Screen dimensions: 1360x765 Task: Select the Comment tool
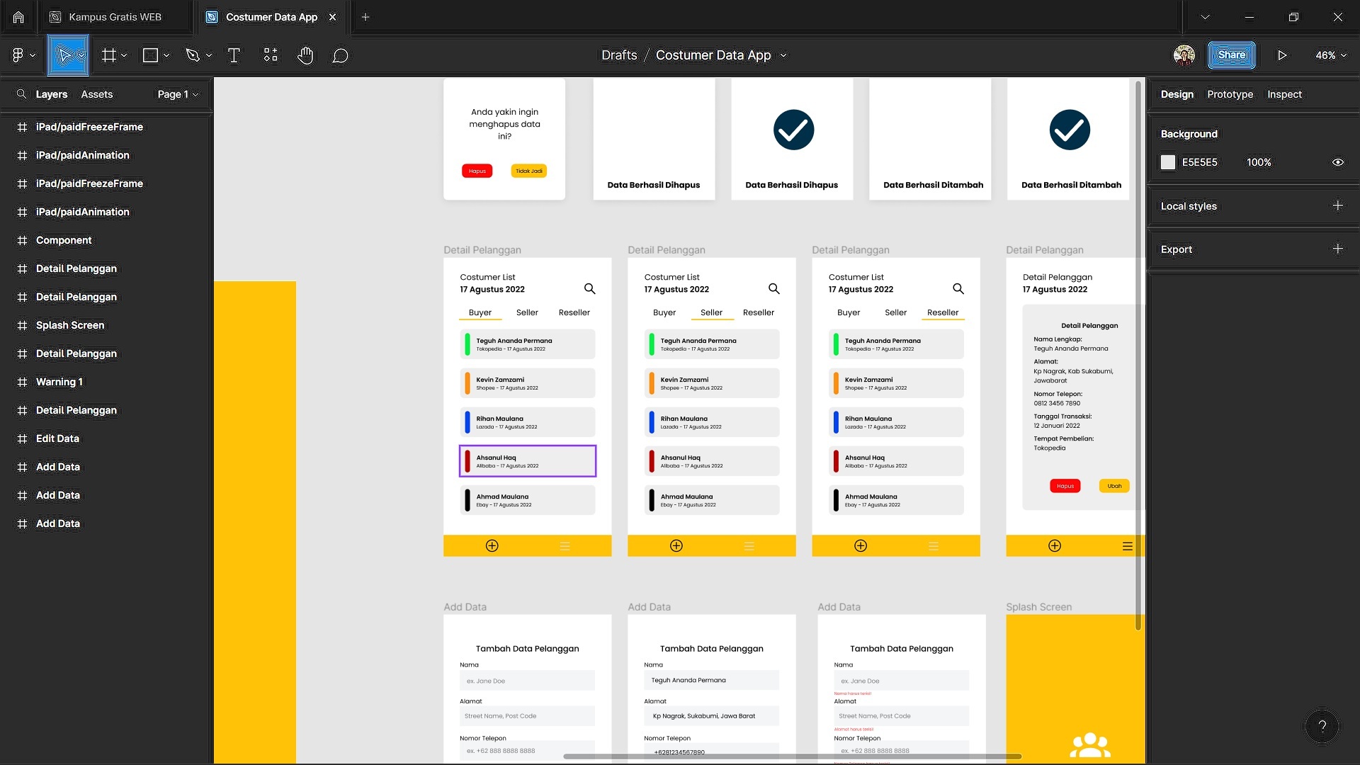[x=340, y=55]
